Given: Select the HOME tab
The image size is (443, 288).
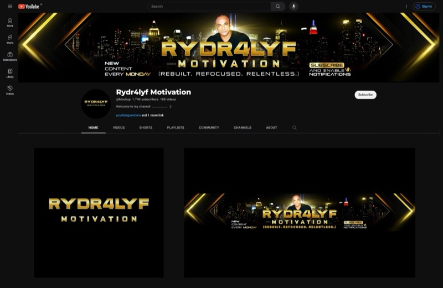Looking at the screenshot, I should pos(93,128).
